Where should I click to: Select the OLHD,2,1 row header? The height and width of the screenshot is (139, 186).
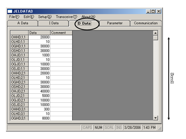tap(19, 78)
